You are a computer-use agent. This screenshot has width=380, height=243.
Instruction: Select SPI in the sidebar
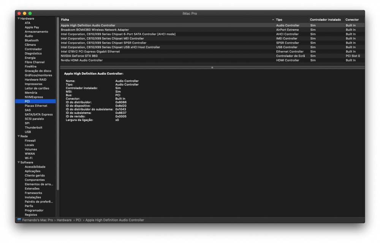[x=27, y=123]
